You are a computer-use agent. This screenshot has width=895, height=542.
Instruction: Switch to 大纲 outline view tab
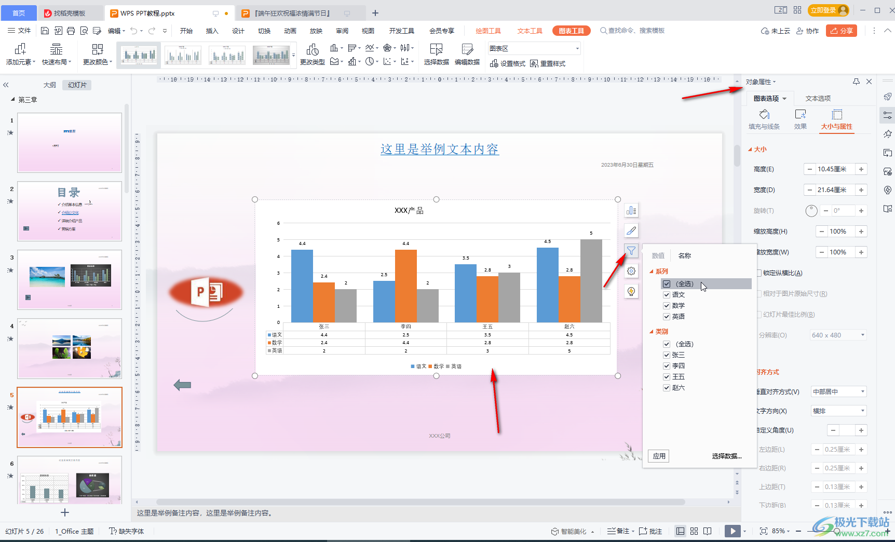[49, 85]
